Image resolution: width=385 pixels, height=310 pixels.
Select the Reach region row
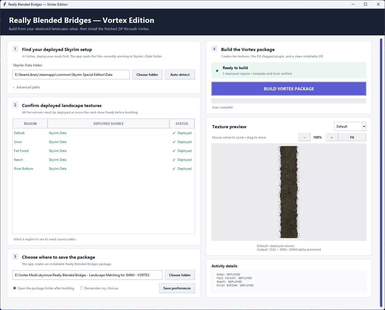pos(103,160)
